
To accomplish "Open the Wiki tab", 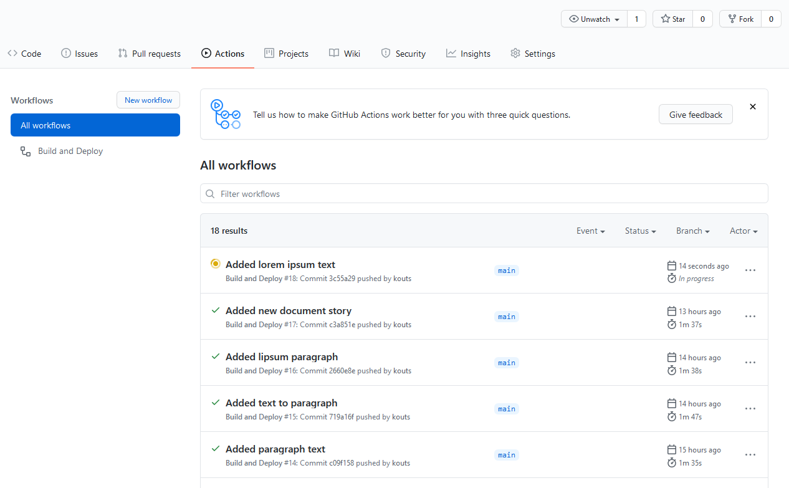I will coord(345,54).
